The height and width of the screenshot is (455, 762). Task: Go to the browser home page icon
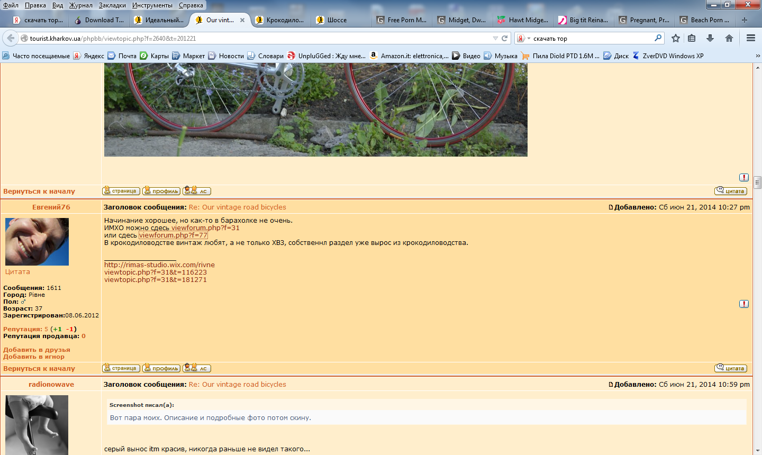[729, 38]
